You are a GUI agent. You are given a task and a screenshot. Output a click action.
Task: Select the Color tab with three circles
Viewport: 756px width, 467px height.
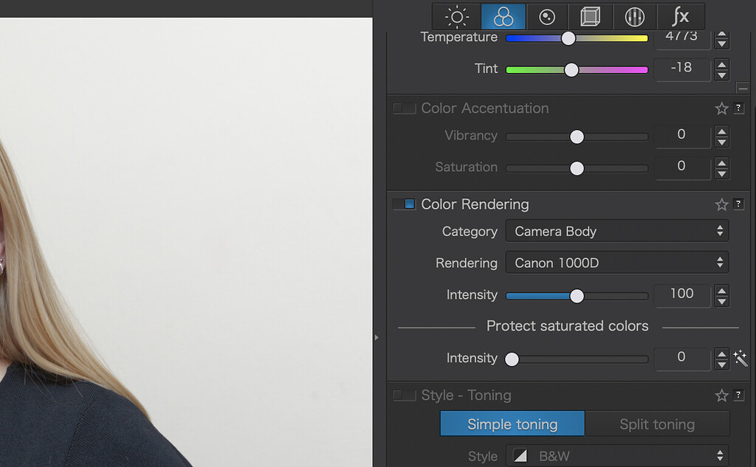504,17
